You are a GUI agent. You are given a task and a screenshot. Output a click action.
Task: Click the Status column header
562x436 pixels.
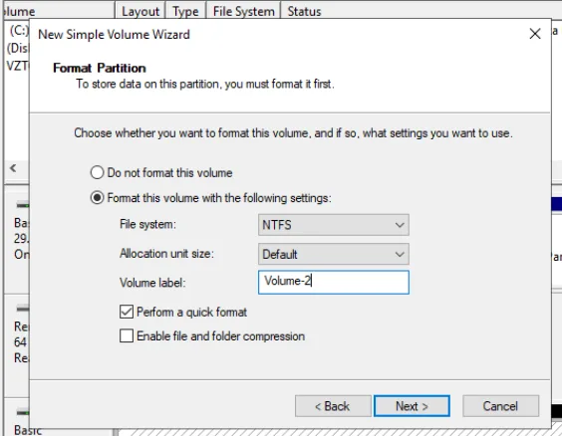pos(304,11)
